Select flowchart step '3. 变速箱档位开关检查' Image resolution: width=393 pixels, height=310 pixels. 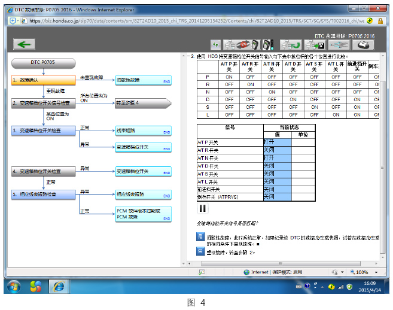44,130
